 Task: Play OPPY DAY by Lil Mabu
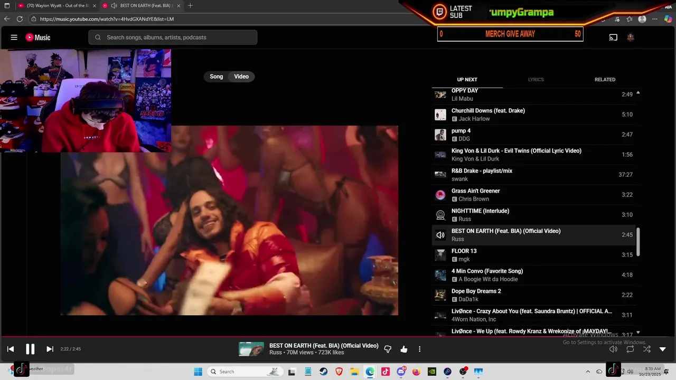click(533, 94)
